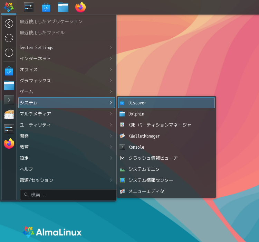The width and height of the screenshot is (259, 242).
Task: Select the グラフィックス category label
Action: (35, 81)
